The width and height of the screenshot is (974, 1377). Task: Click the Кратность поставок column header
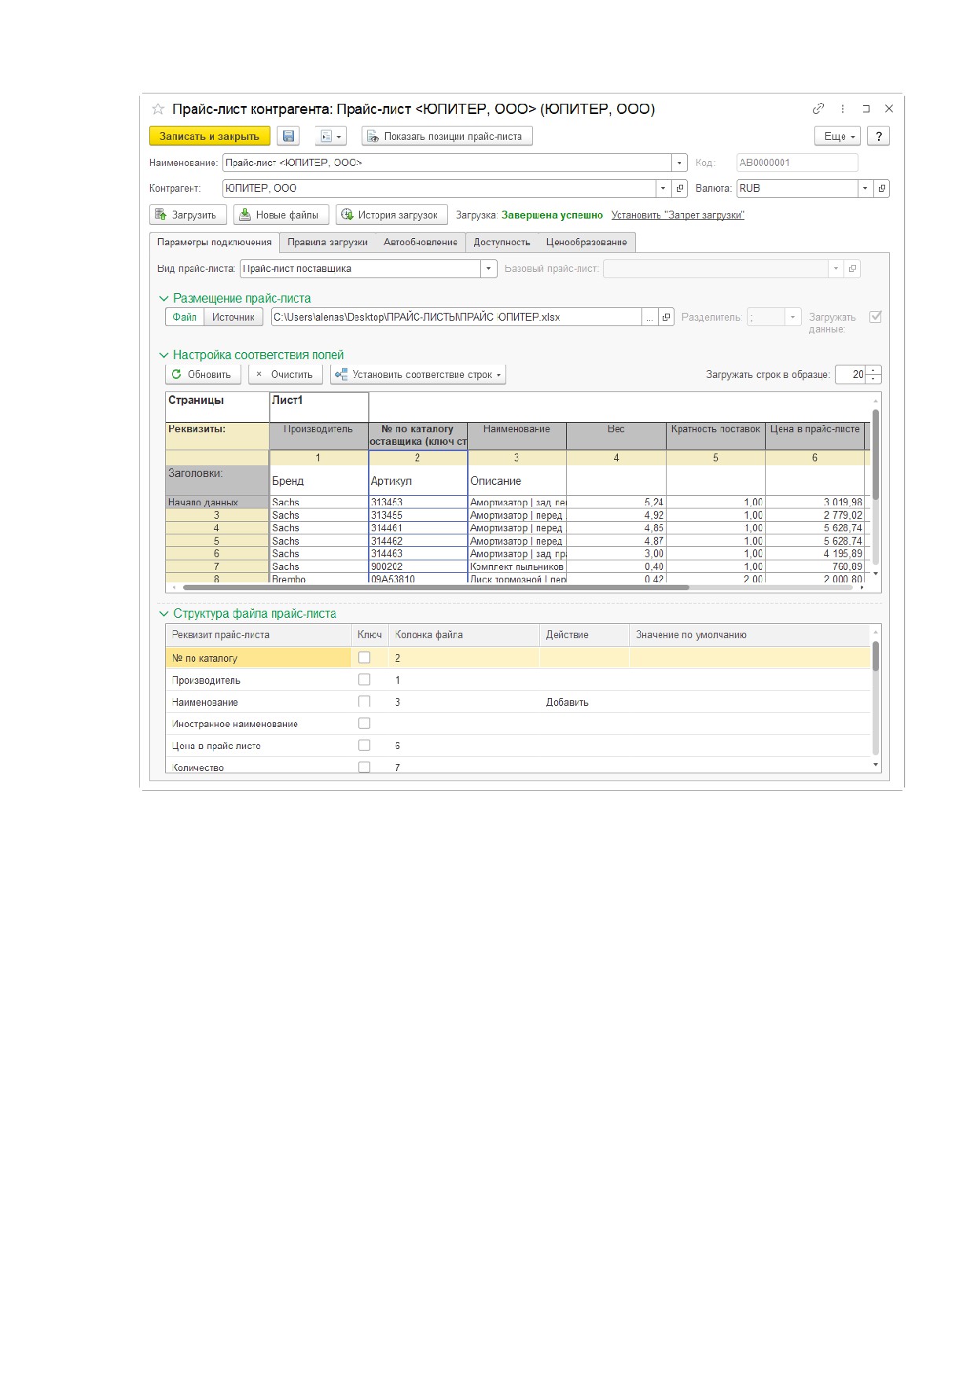pos(715,435)
